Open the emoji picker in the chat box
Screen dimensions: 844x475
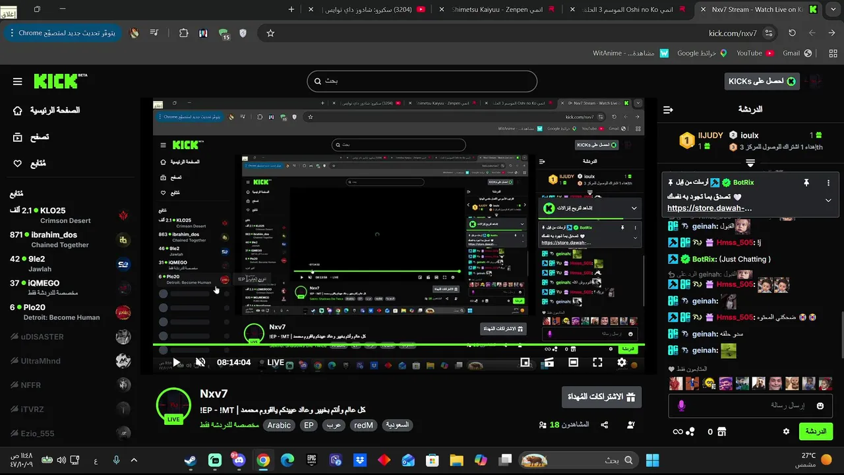tap(820, 406)
